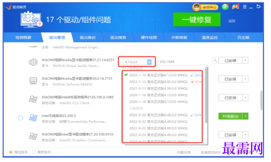Open the orange game controller icon
Screen dimensions: 271x162
pyautogui.click(x=235, y=7)
